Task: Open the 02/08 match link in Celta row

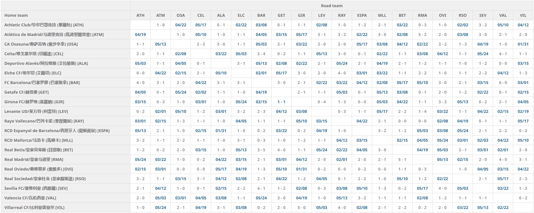Action: pos(180,54)
